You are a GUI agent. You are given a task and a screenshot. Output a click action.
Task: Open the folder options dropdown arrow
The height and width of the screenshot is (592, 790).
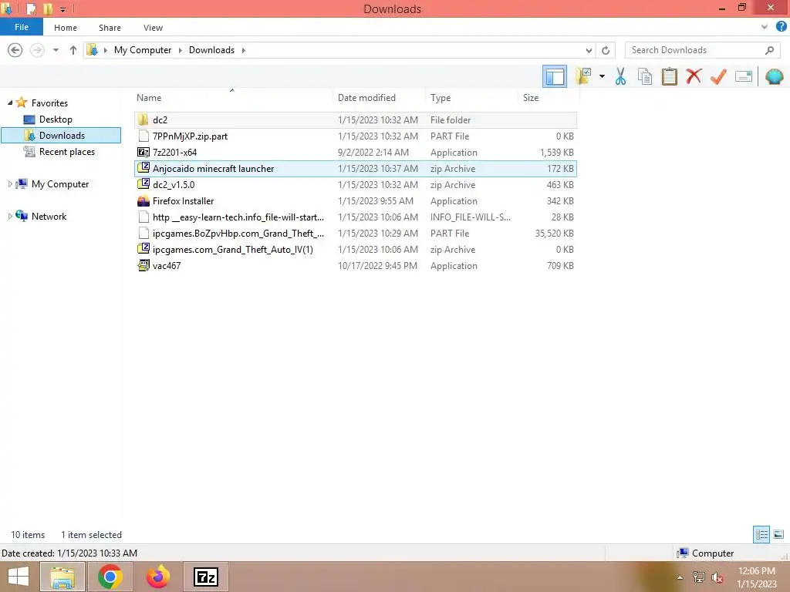(x=602, y=76)
